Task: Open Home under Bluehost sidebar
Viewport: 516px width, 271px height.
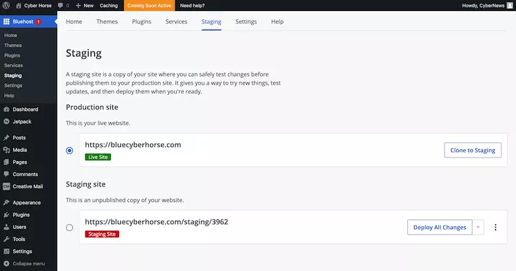Action: click(x=10, y=35)
